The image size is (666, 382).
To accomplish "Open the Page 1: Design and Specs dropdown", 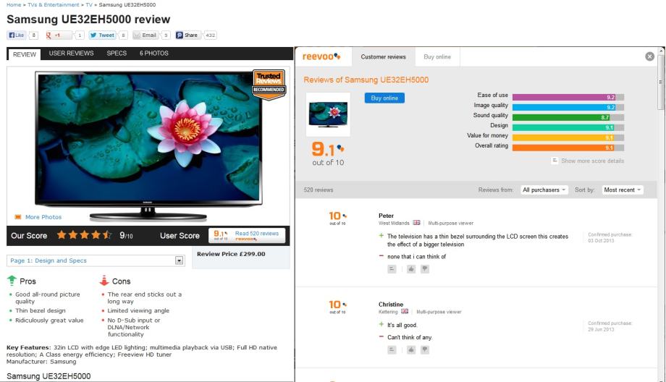I will [x=96, y=260].
